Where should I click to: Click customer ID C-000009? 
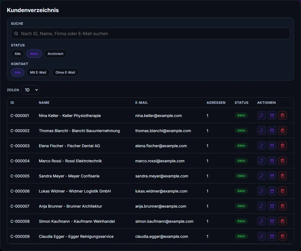pyautogui.click(x=20, y=236)
